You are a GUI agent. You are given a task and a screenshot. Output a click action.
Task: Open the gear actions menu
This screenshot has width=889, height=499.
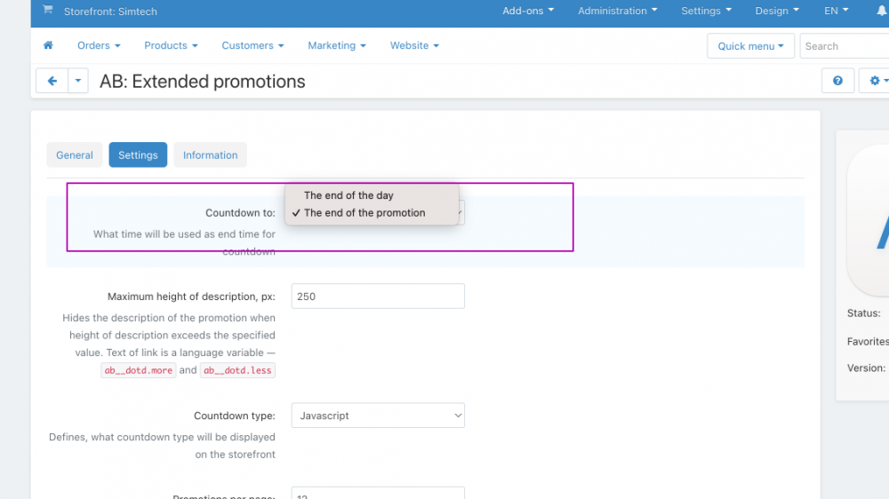pos(877,81)
